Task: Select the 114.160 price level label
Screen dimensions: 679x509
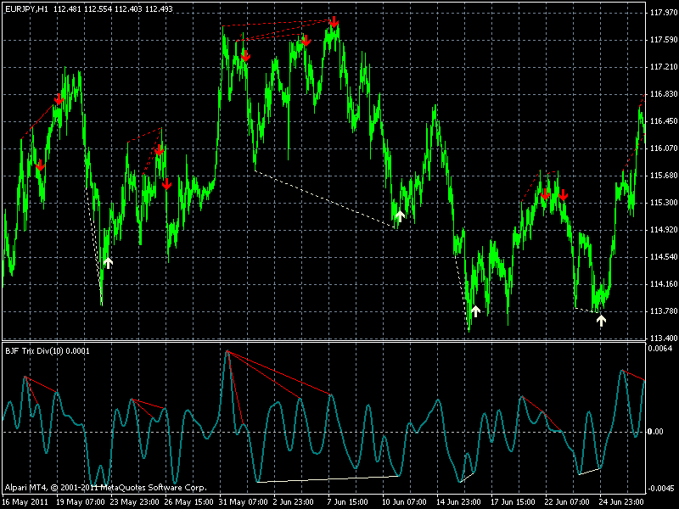Action: point(663,284)
